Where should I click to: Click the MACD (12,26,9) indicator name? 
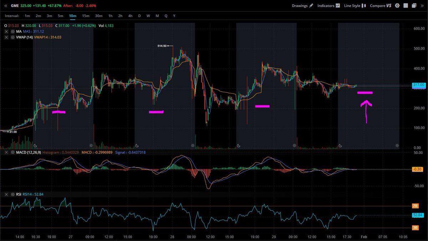tap(28, 152)
